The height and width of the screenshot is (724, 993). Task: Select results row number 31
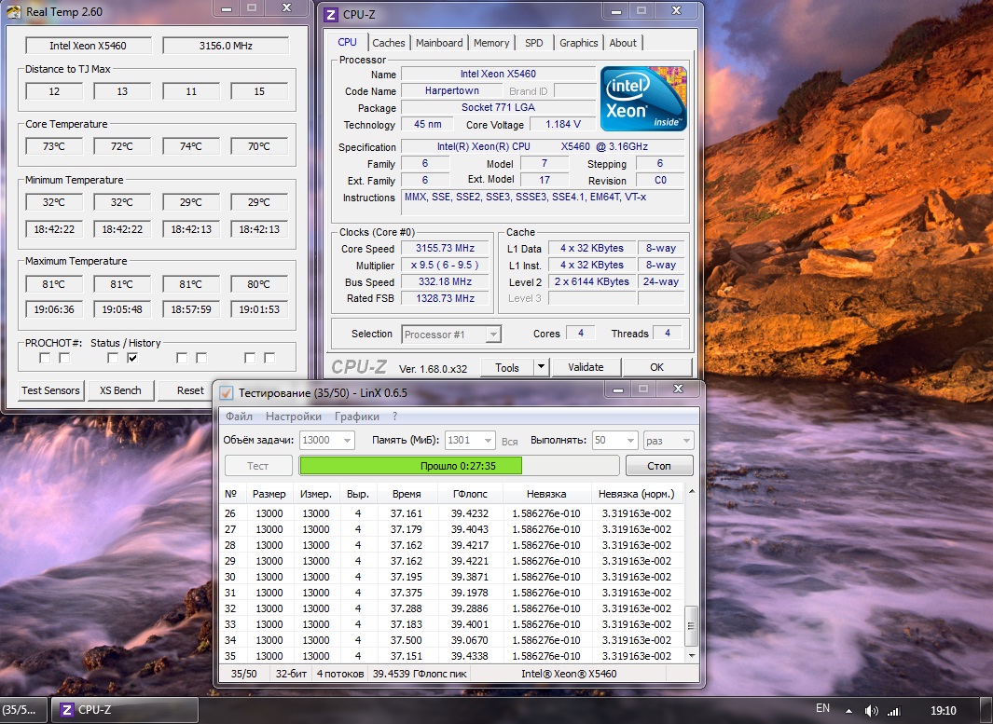(452, 593)
